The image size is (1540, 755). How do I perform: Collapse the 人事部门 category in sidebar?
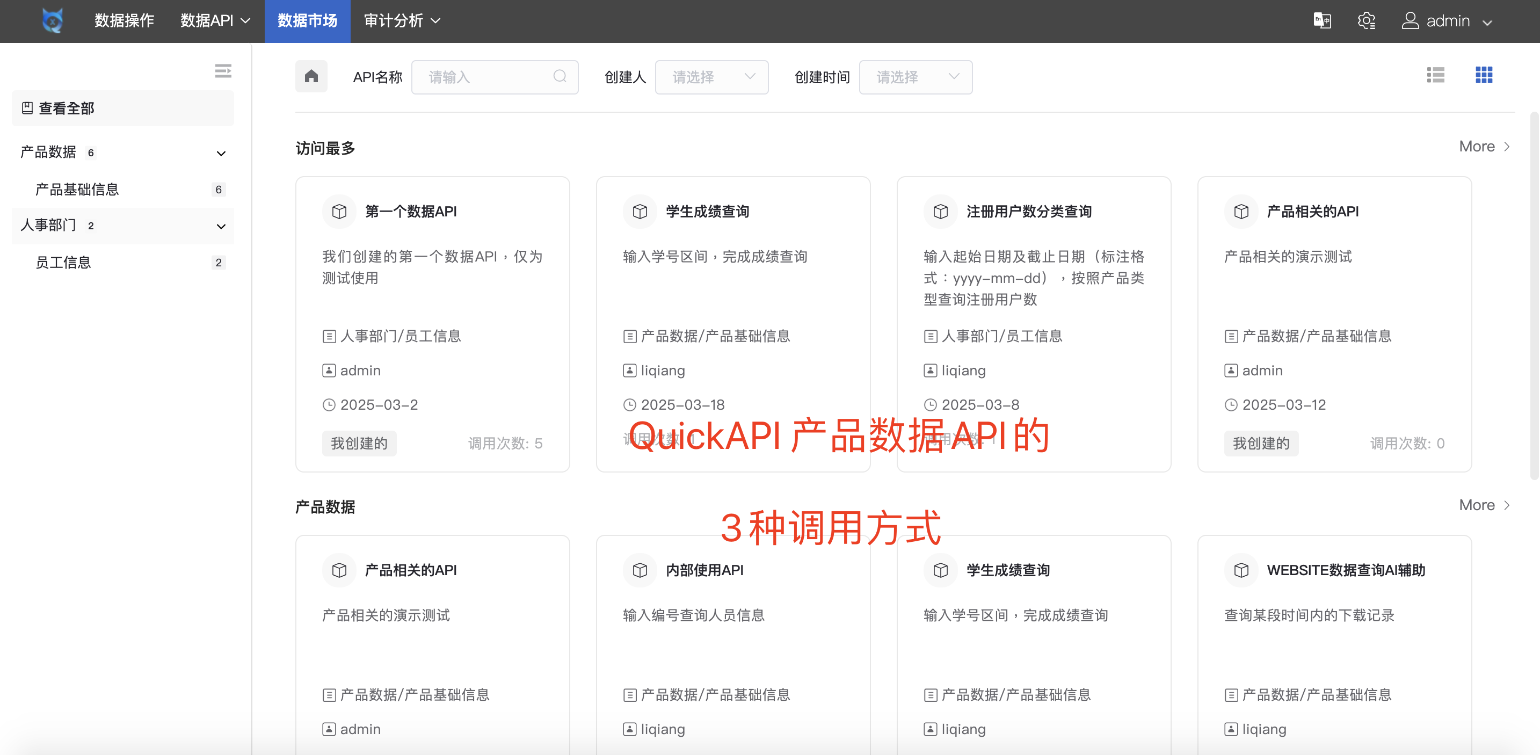[221, 226]
